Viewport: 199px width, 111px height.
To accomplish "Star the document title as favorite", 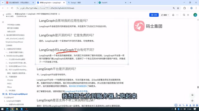I will coord(59,14).
